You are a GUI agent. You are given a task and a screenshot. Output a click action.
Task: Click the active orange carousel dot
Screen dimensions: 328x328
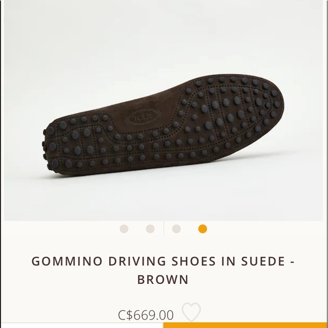pyautogui.click(x=202, y=228)
